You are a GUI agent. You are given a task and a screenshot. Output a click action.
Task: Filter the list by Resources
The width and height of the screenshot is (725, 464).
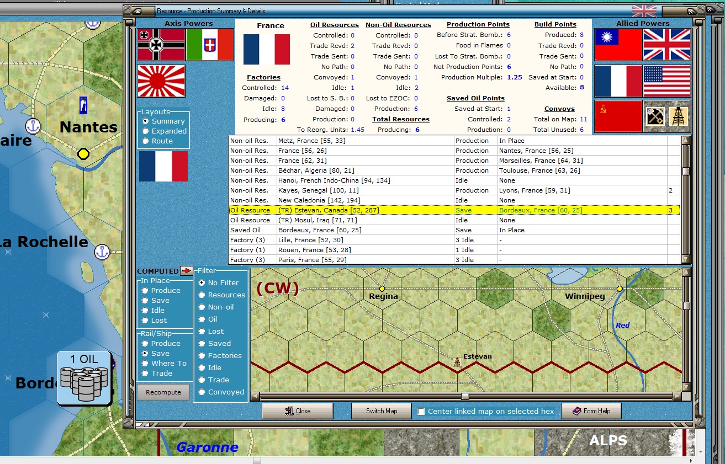tap(202, 295)
